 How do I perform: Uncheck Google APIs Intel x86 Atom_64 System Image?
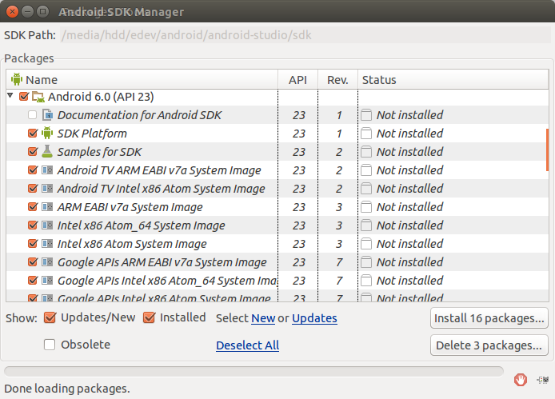click(33, 281)
